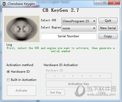
Task: Click the Activate button
Action: point(22,91)
